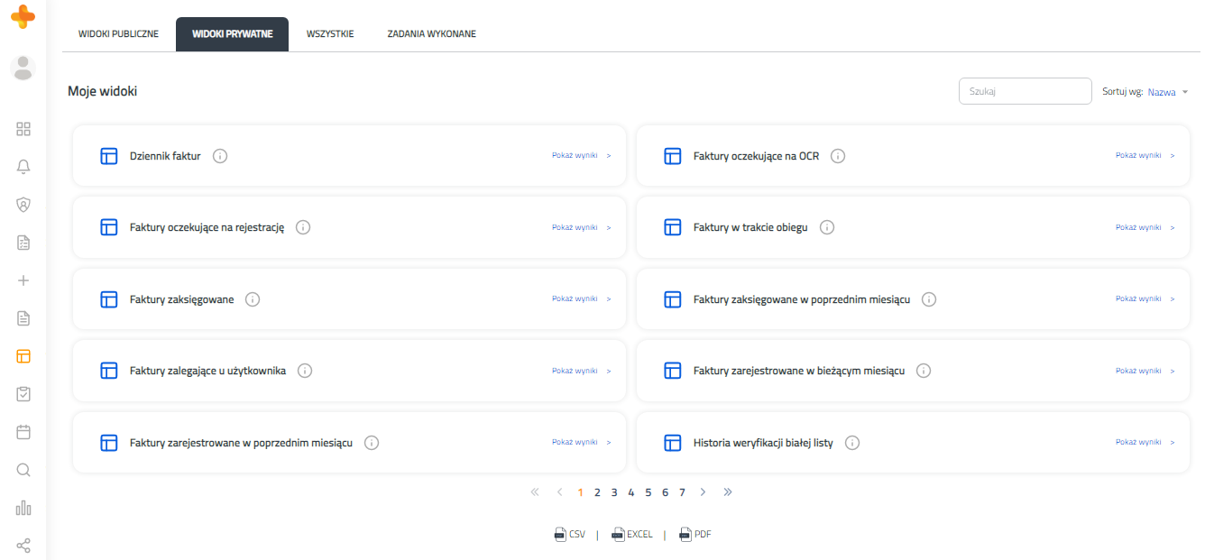
Task: Export the list to CSV
Action: pyautogui.click(x=570, y=534)
